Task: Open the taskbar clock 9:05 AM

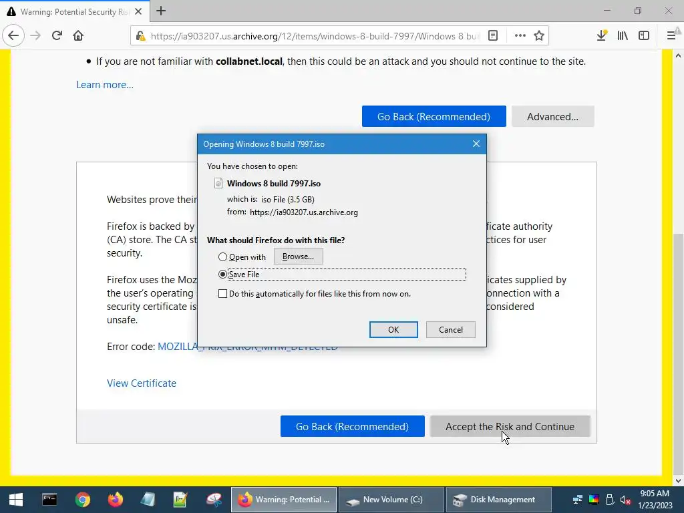Action: click(x=655, y=500)
